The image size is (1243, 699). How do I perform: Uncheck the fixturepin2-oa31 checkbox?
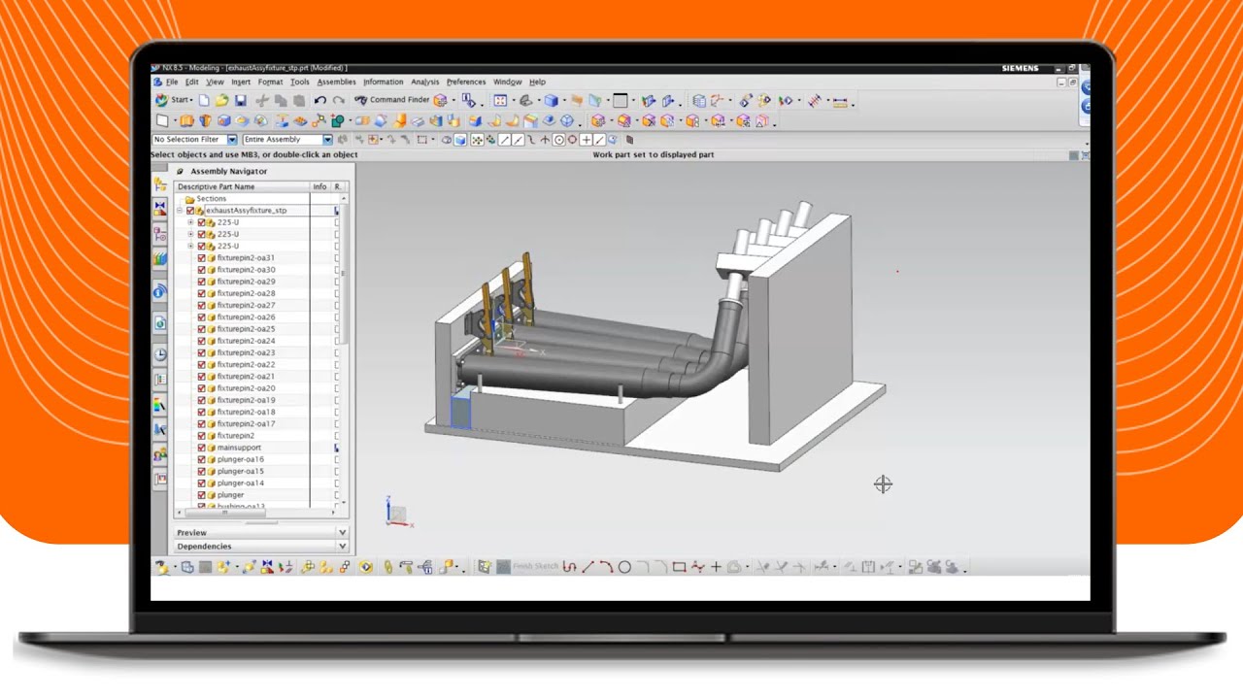coord(202,258)
